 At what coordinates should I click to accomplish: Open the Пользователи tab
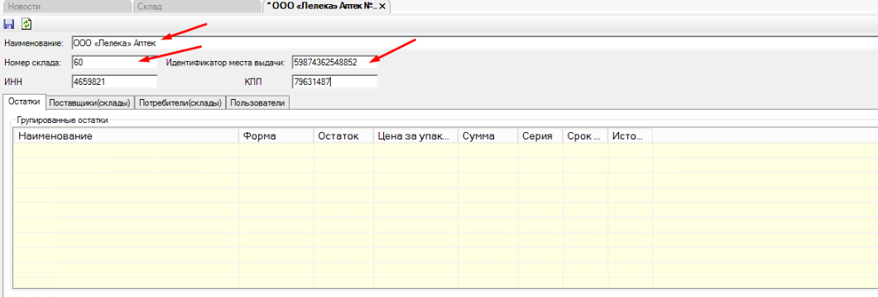pos(258,103)
